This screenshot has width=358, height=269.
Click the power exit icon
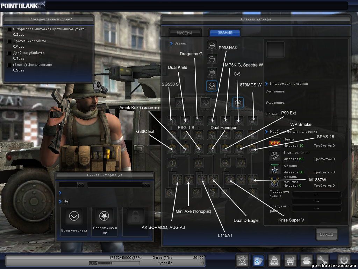pyautogui.click(x=344, y=260)
